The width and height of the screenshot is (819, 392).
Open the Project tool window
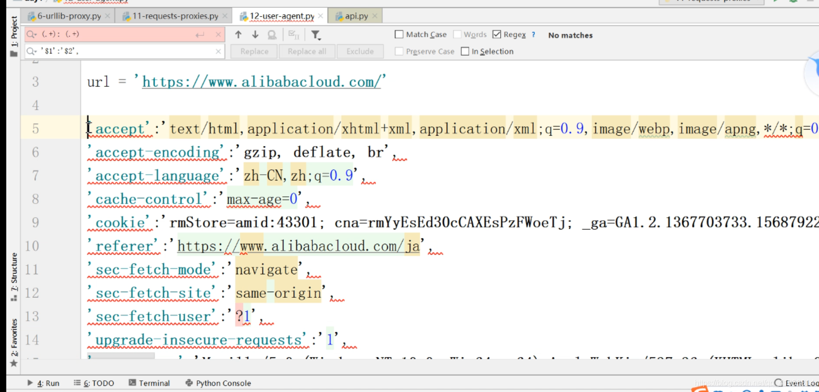14,36
